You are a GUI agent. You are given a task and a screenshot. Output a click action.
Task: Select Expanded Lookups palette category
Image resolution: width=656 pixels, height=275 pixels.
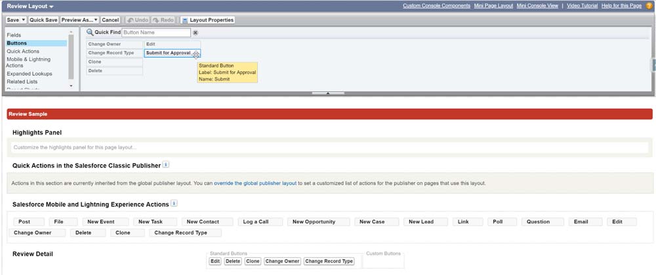click(30, 73)
